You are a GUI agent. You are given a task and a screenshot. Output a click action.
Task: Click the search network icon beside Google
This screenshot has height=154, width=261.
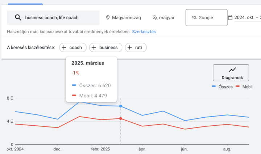[194, 17]
